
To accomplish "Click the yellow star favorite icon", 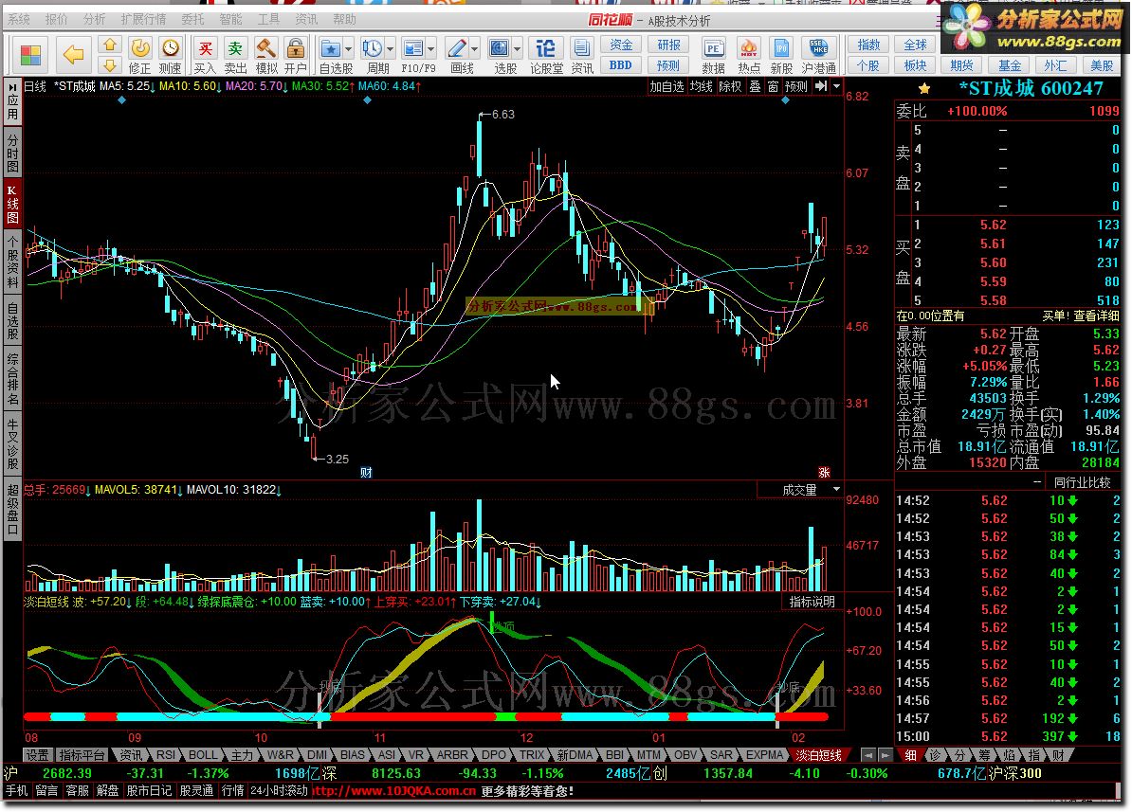I will 924,89.
